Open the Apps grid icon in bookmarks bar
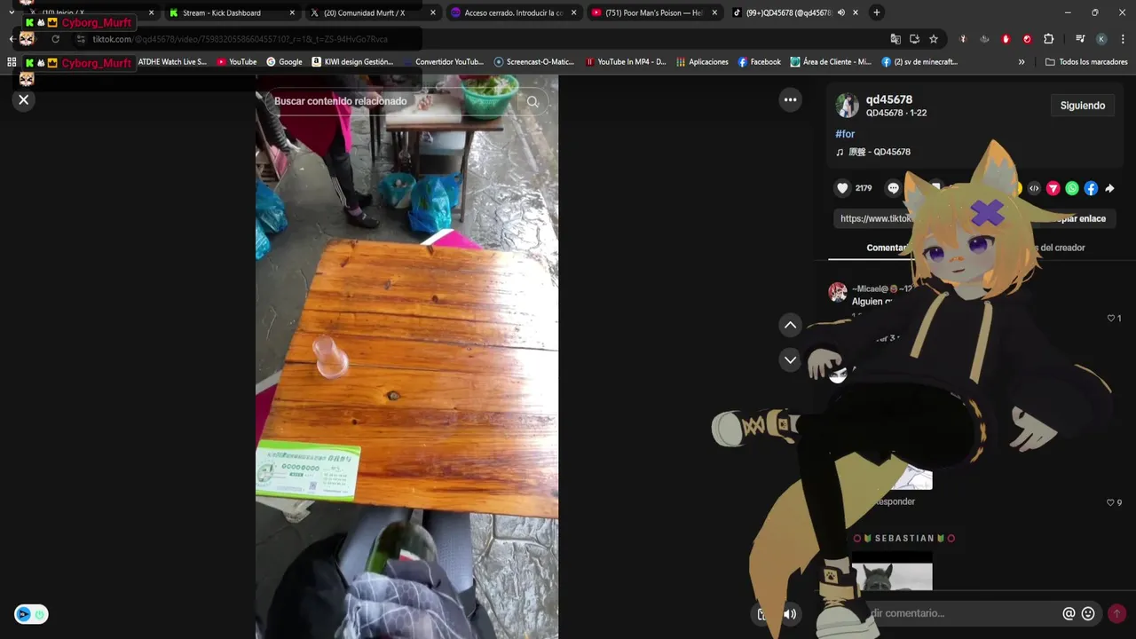Image resolution: width=1136 pixels, height=639 pixels. click(12, 62)
